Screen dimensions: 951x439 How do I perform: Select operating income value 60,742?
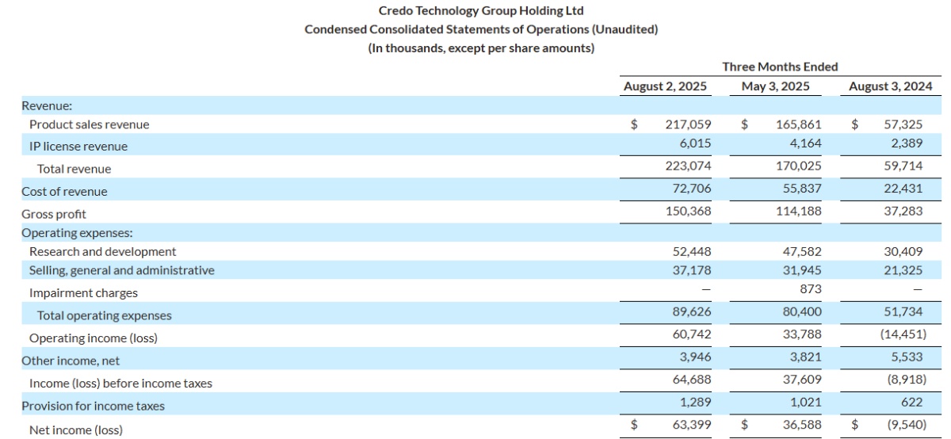pyautogui.click(x=692, y=335)
